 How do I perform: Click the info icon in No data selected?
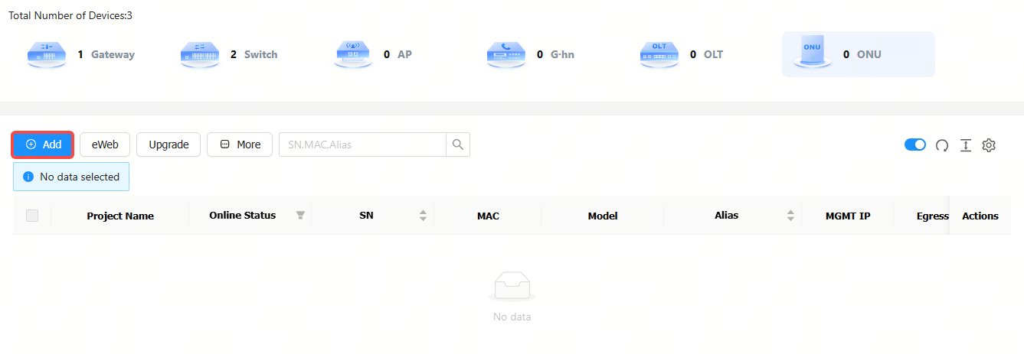click(28, 177)
